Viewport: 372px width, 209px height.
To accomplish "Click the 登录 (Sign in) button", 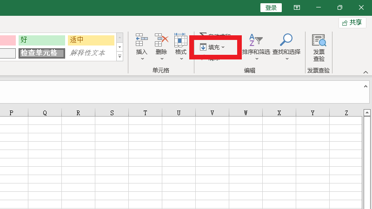I will [271, 8].
